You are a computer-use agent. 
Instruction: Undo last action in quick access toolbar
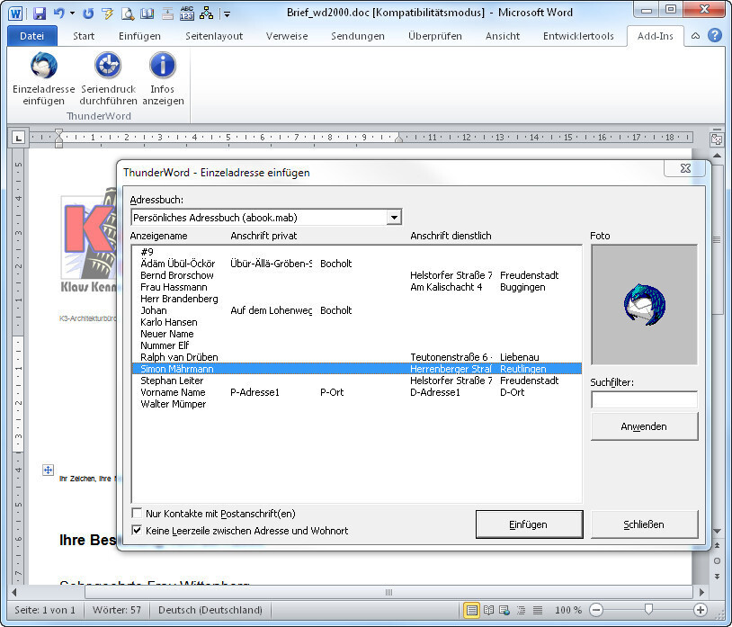coord(58,13)
